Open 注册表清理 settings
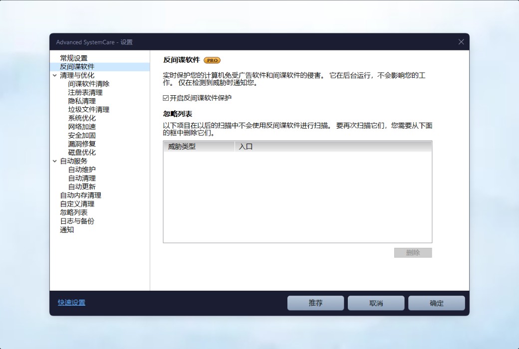Screen dimensions: 519x349 [x=85, y=93]
